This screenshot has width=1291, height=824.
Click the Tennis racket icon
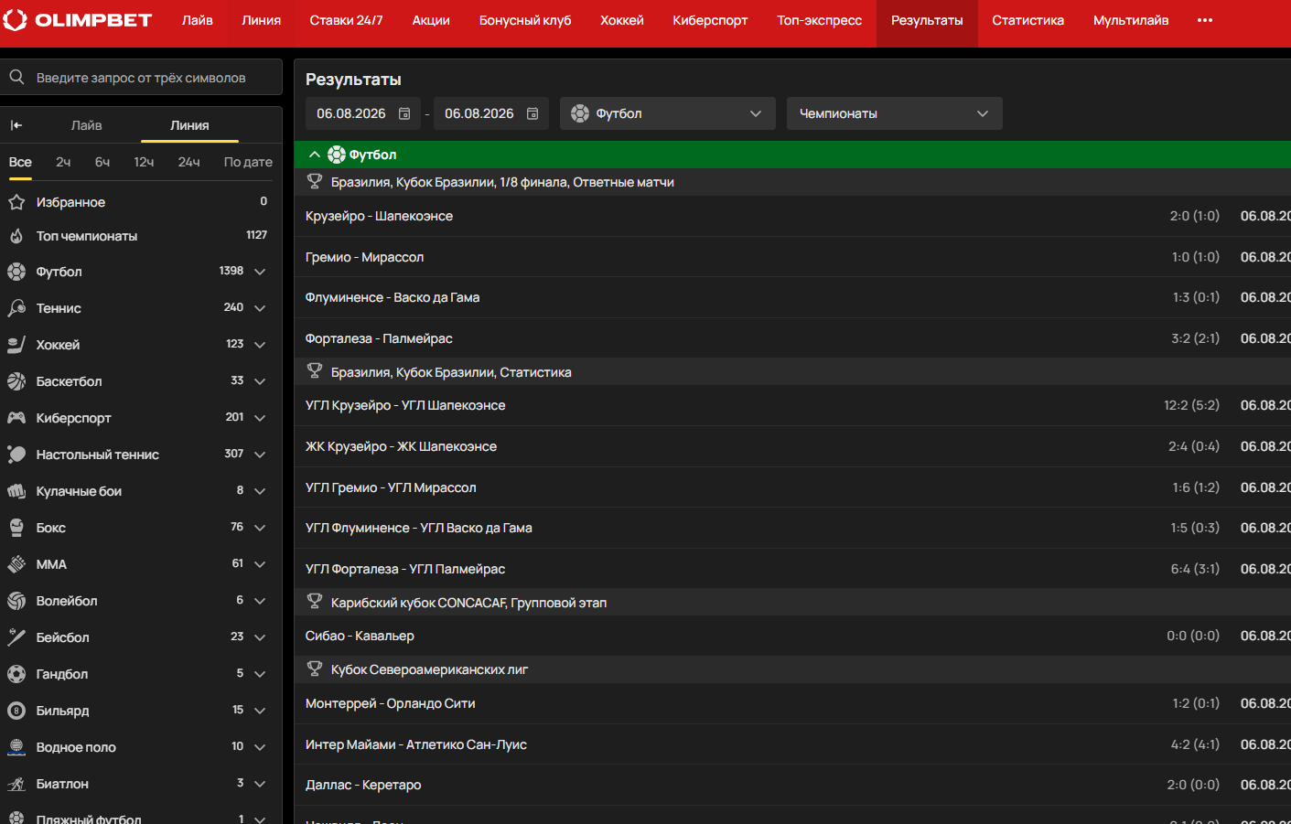[x=16, y=308]
